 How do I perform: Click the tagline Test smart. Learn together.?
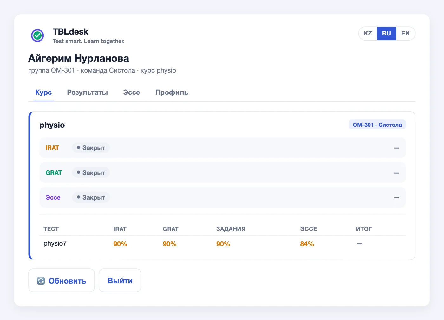[x=88, y=41]
